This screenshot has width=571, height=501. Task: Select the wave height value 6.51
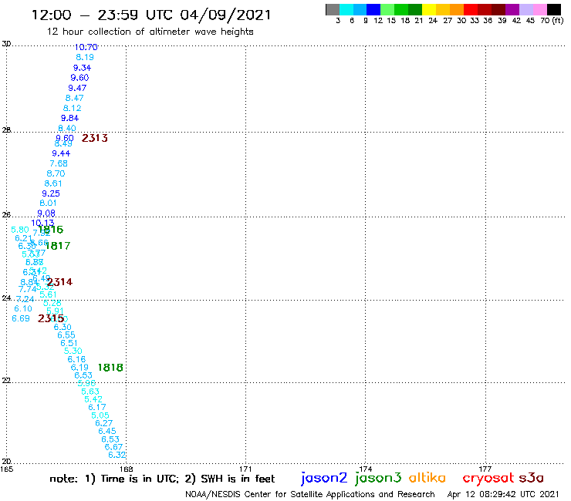pyautogui.click(x=69, y=343)
